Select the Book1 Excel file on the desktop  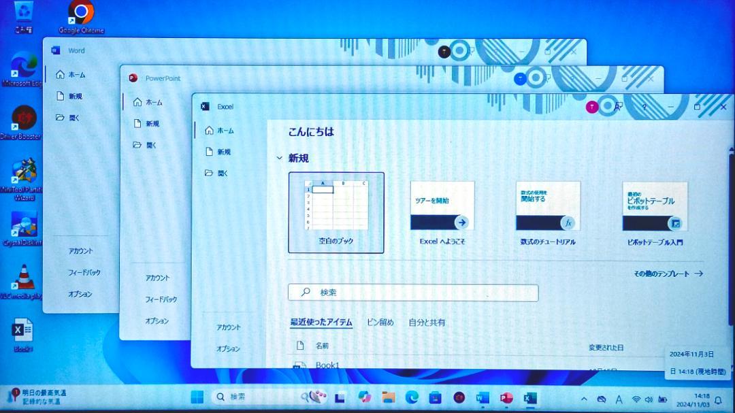click(22, 335)
